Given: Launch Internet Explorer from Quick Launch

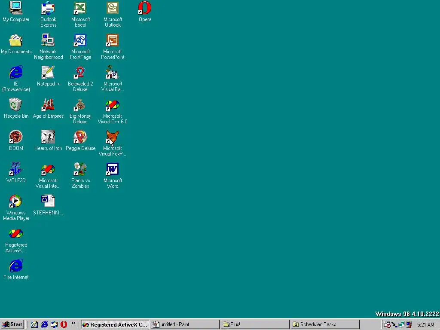Looking at the screenshot, I should tap(44, 324).
